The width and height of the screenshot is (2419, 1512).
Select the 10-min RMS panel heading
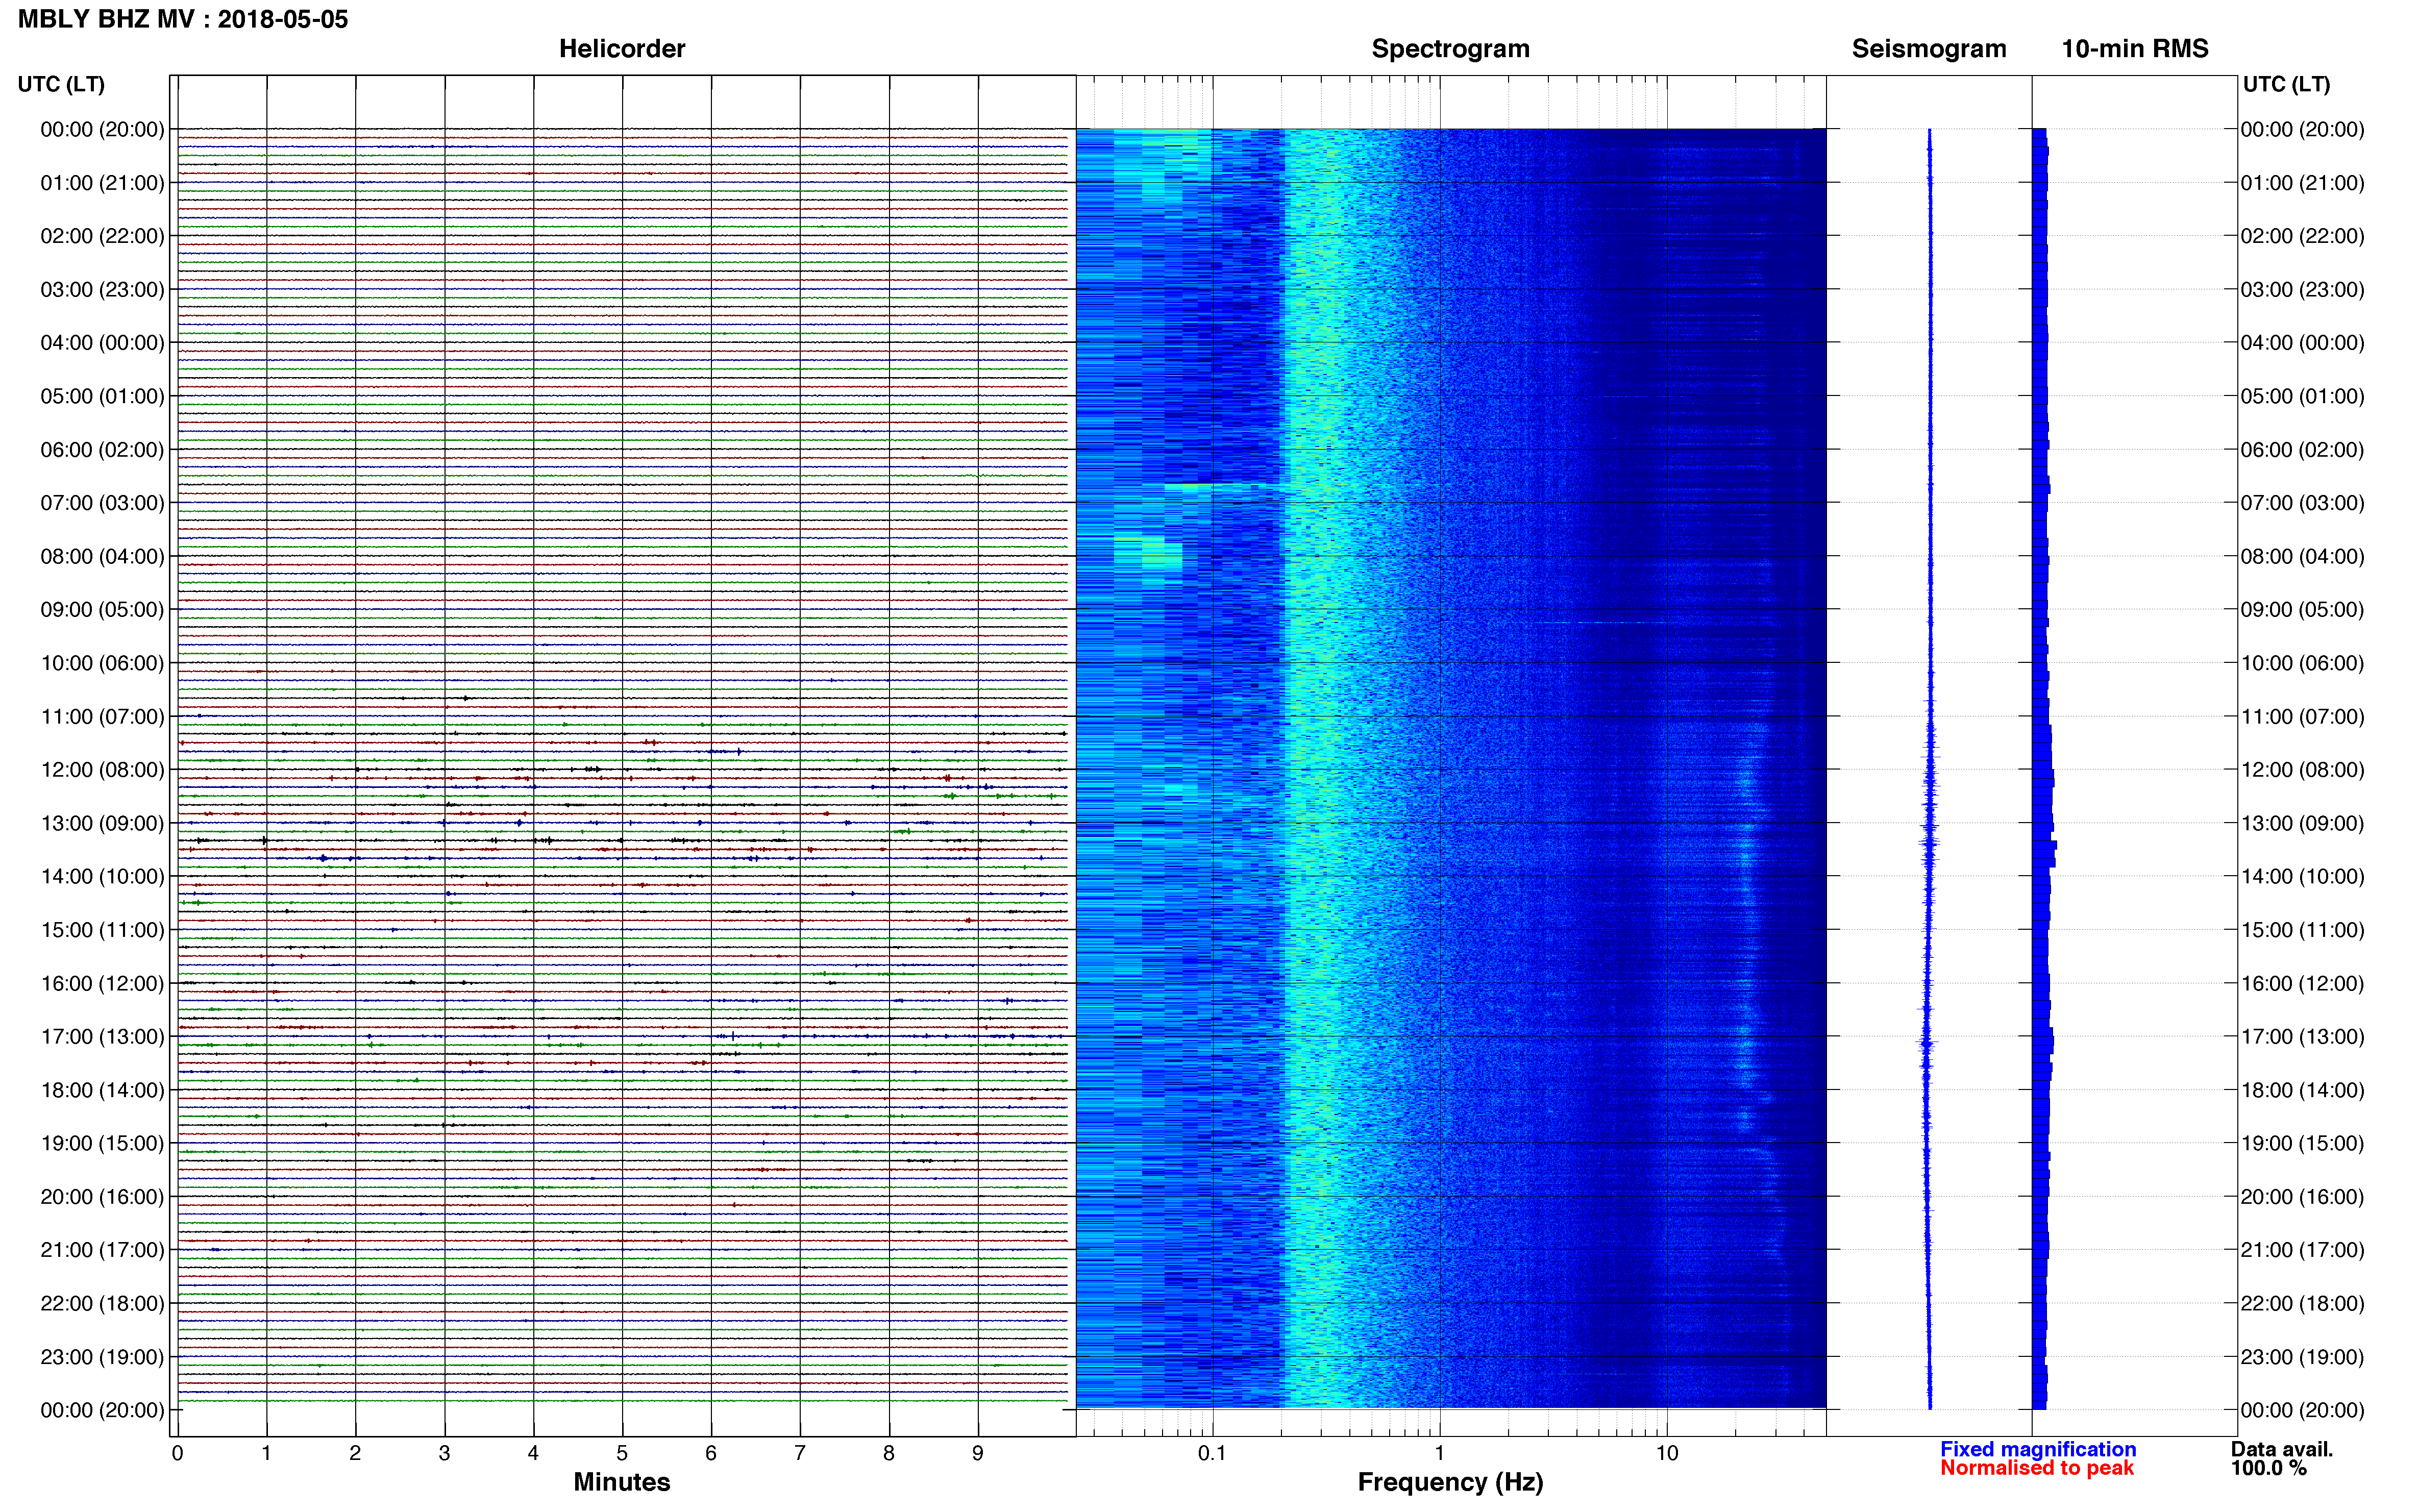[2134, 49]
